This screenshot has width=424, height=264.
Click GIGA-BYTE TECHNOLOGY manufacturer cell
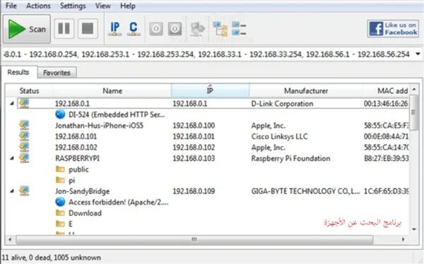[x=305, y=191]
